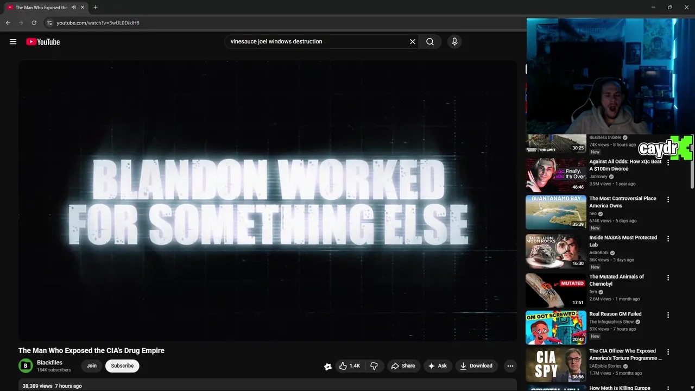Image resolution: width=695 pixels, height=391 pixels.
Task: Dislike the video
Action: tap(374, 366)
